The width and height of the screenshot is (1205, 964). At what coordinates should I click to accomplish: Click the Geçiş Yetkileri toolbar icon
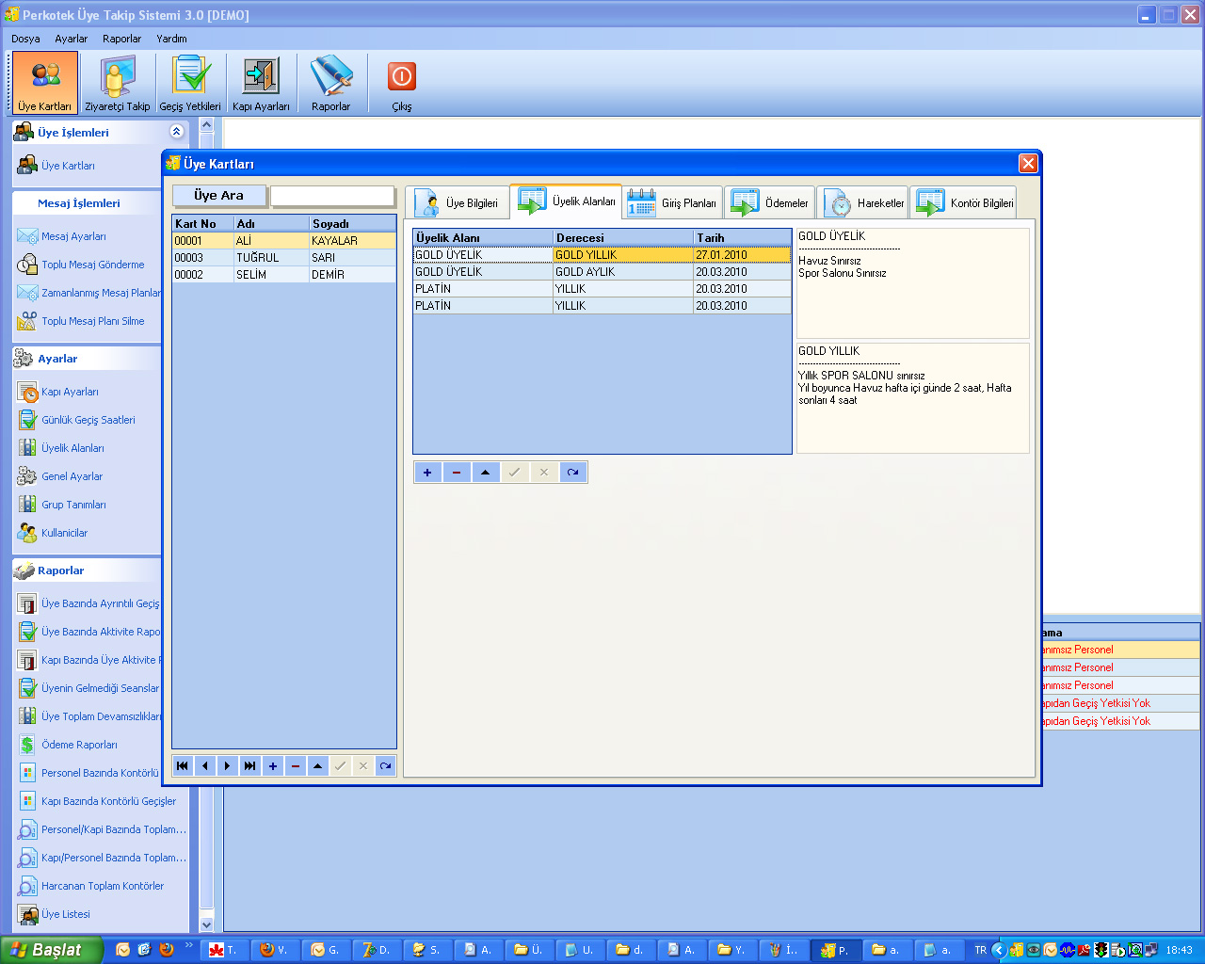click(x=190, y=83)
